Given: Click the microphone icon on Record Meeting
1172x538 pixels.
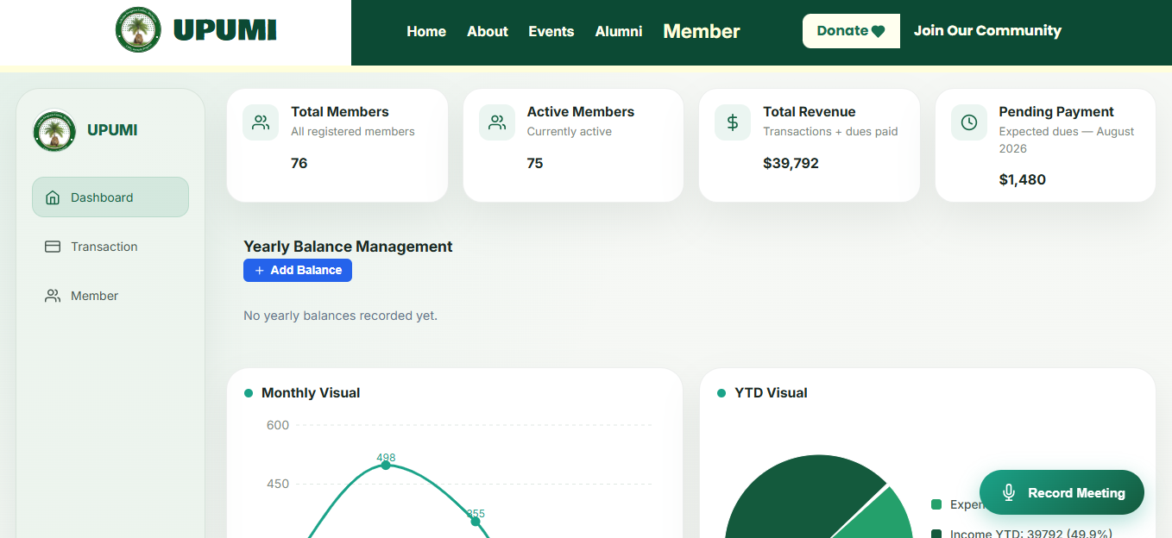Looking at the screenshot, I should (x=1009, y=493).
